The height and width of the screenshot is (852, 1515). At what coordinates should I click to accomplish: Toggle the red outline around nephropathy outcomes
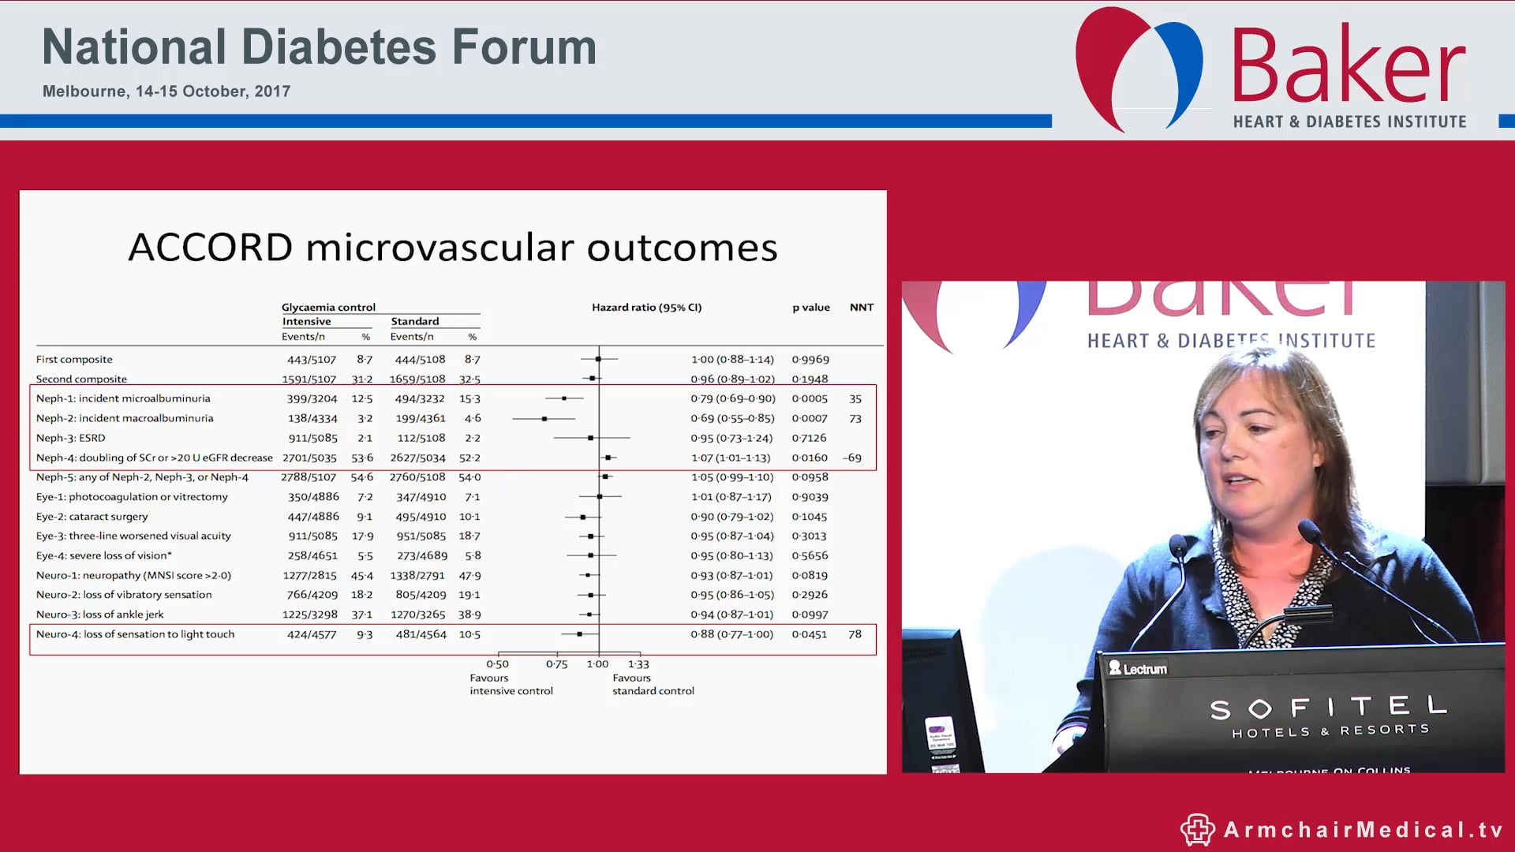tap(452, 428)
